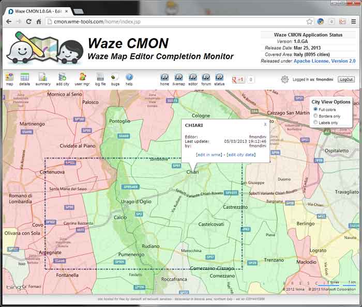Click the LogOut button

coord(346,79)
